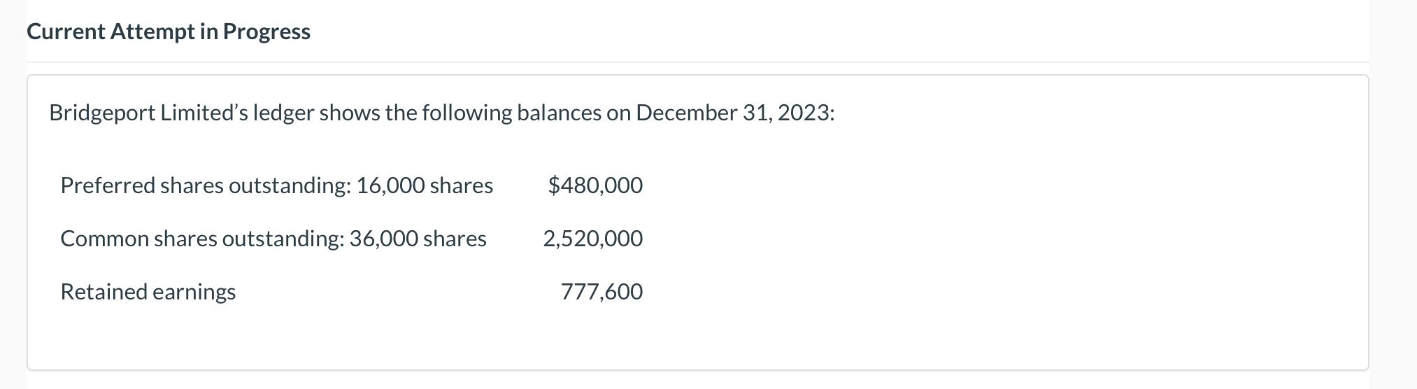
Task: Click the Current Attempt in Progress heading
Action: tap(169, 31)
